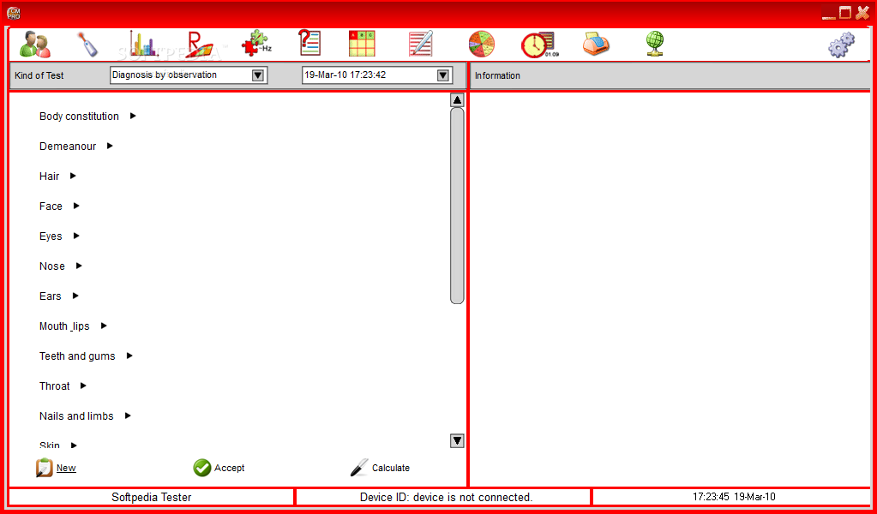Click the clock timer icon

tap(539, 45)
